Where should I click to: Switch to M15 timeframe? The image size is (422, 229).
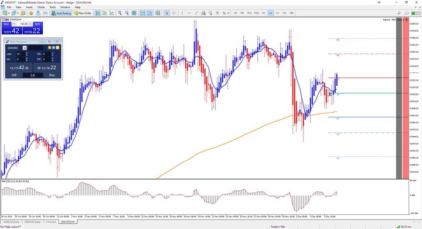(250, 13)
